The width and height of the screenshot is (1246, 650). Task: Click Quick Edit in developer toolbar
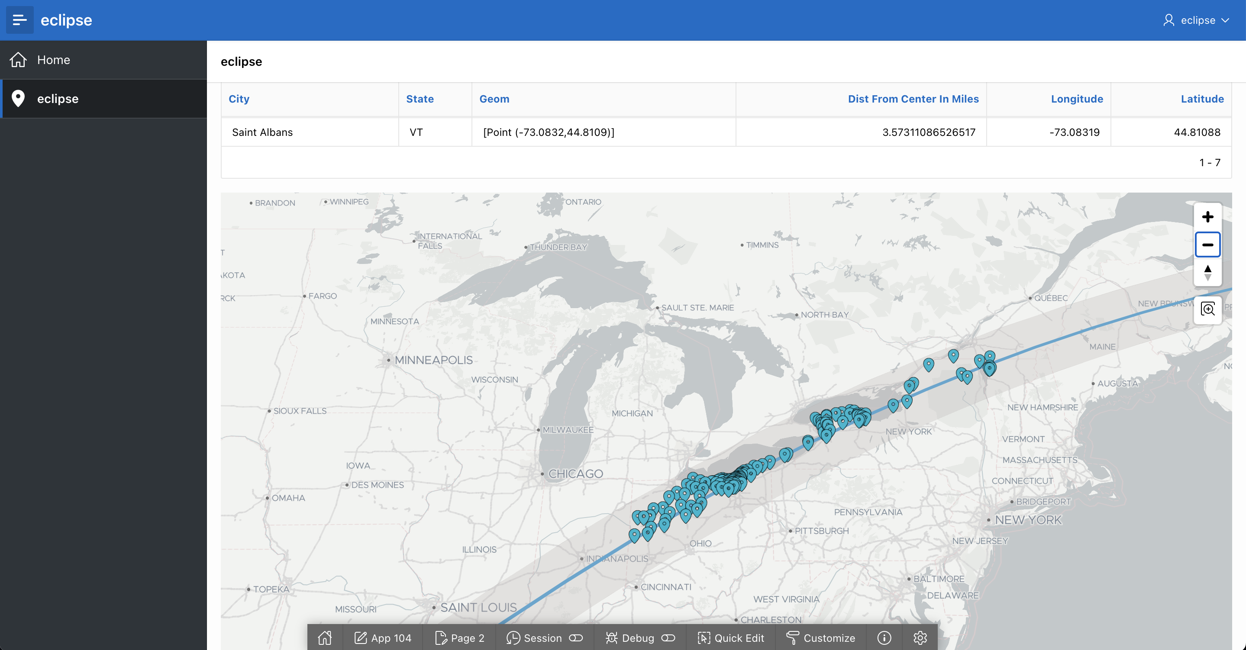[731, 637]
